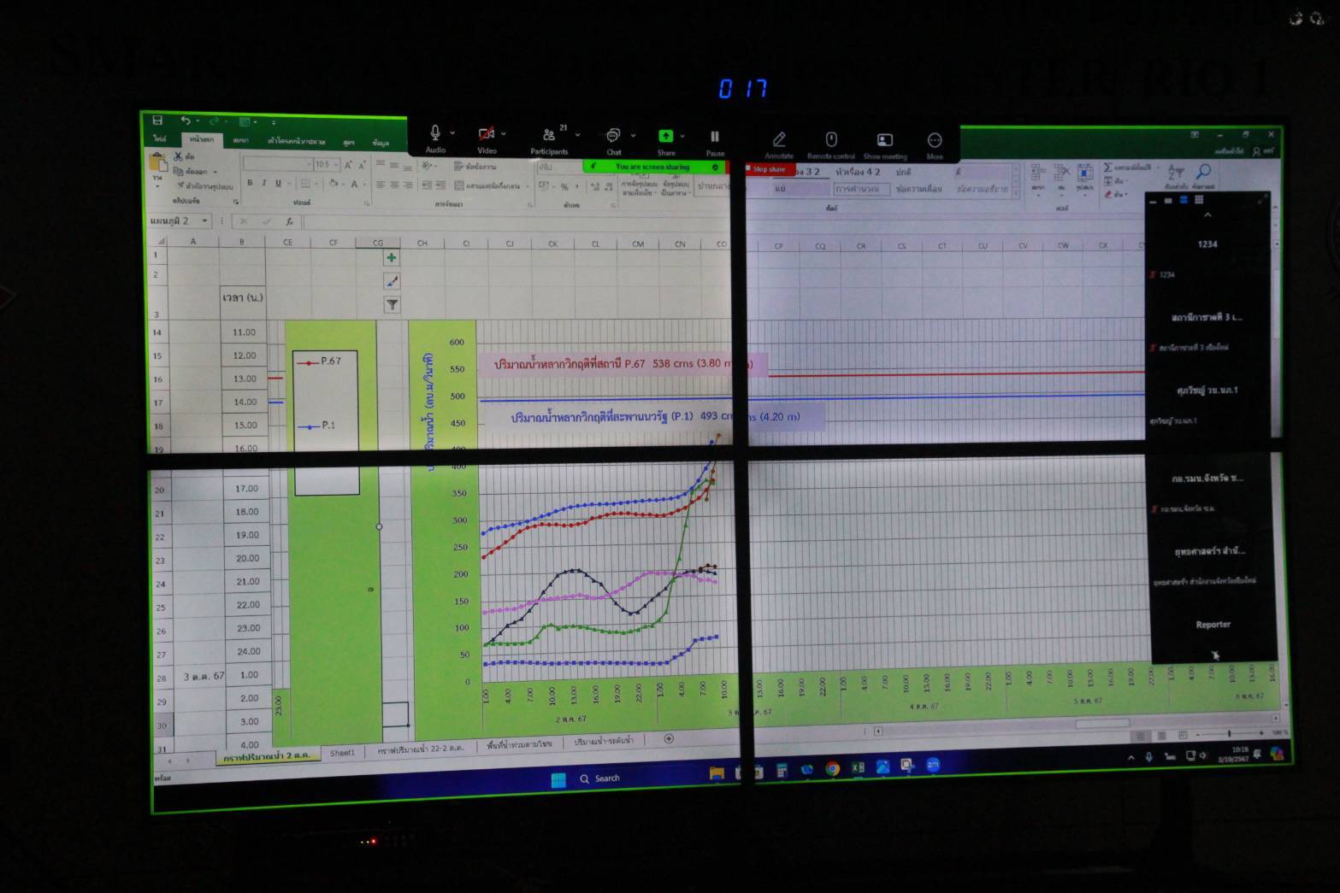
Task: Switch to the Home ribbon tab
Action: 202,140
